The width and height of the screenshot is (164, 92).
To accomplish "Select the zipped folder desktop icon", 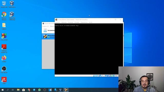I will (4, 26).
